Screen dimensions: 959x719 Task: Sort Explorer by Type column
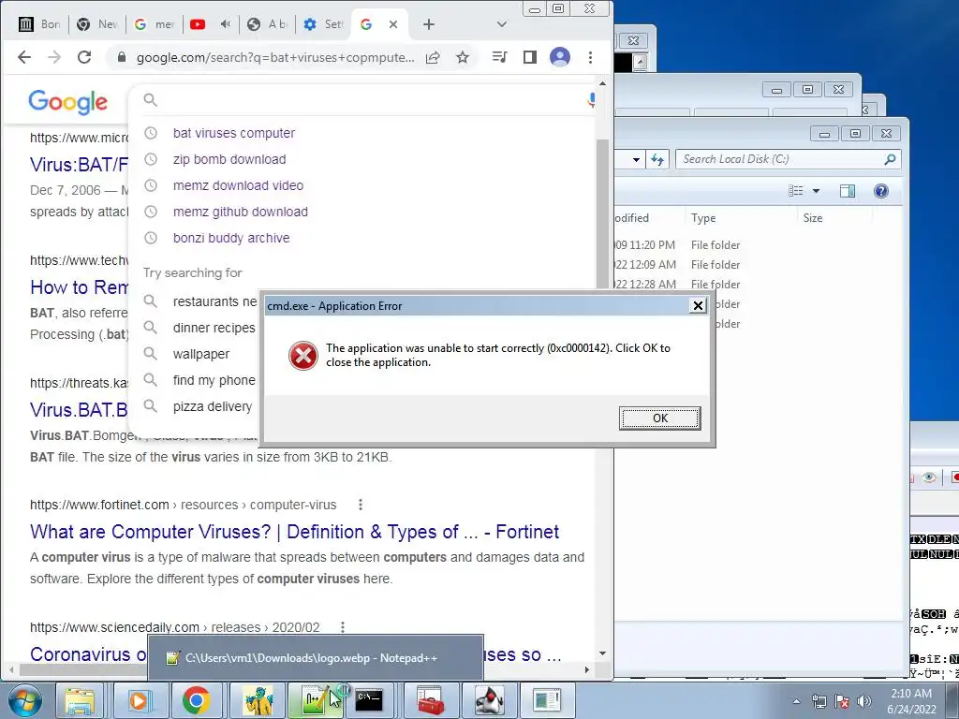pyautogui.click(x=703, y=218)
